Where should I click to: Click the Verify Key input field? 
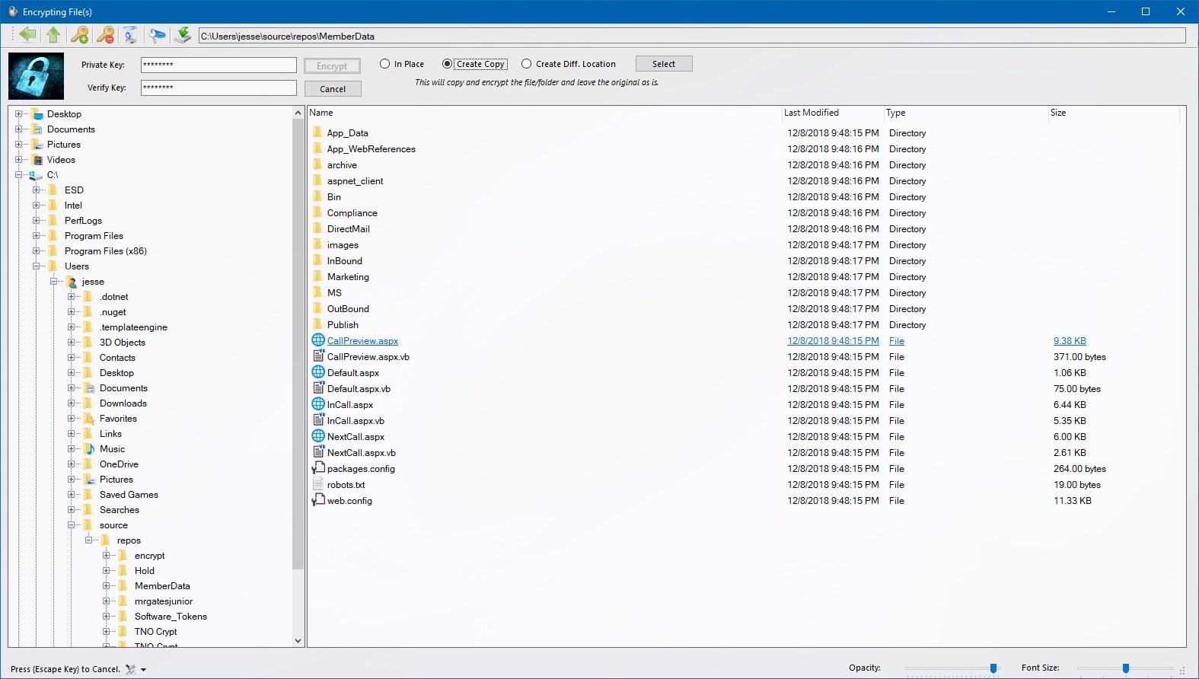(218, 88)
